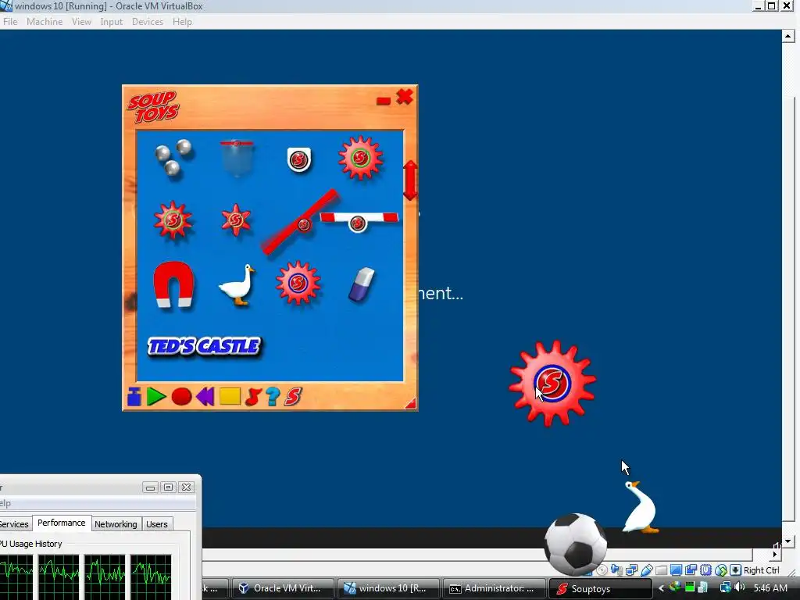Select the goose toy in Soup Toys panel
Image resolution: width=800 pixels, height=600 pixels.
[237, 284]
